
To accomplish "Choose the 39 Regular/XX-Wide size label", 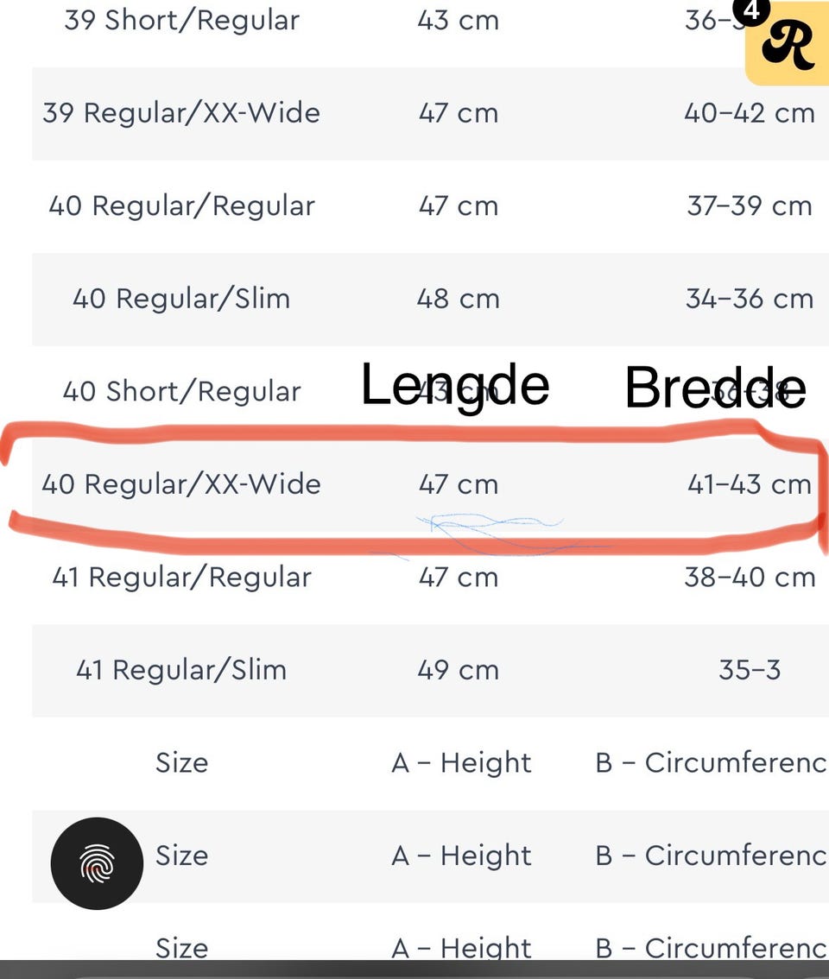I will click(181, 113).
